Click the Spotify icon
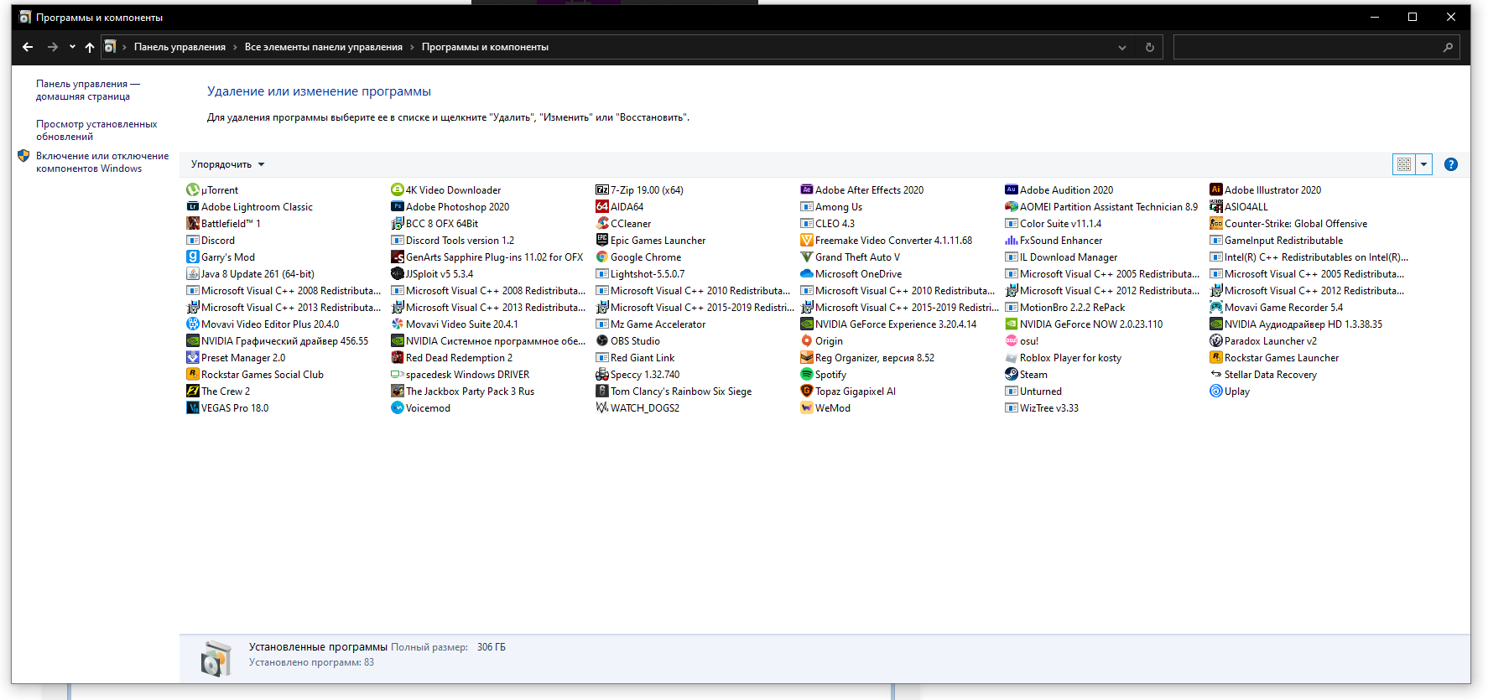1488x700 pixels. click(x=807, y=375)
